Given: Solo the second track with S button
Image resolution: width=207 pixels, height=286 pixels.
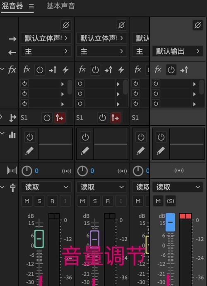Looking at the screenshot, I should coord(95,201).
